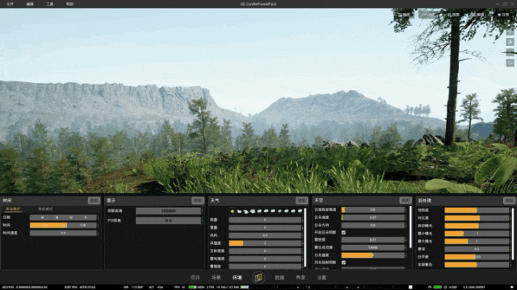Switch to the 设置 bottom tab
This screenshot has width=517, height=290.
(322, 277)
